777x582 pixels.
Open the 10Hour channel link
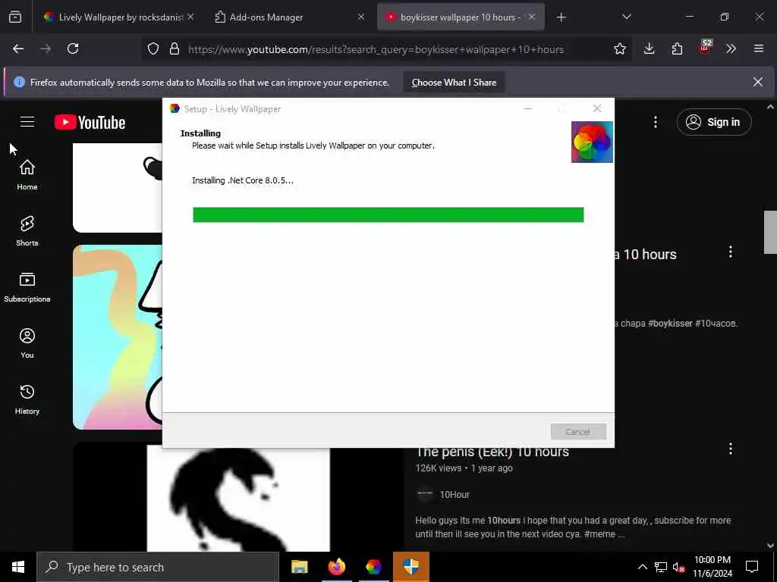[x=455, y=494]
